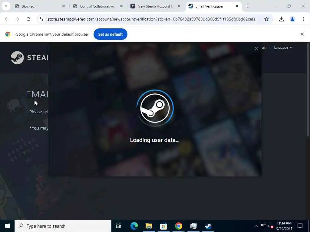The image size is (310, 232).
Task: Open the New Steam Account tab
Action: pyautogui.click(x=156, y=6)
